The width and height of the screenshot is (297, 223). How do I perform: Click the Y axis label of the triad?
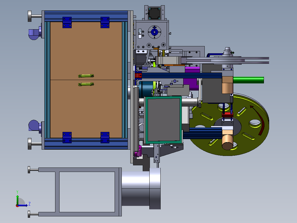(17, 192)
